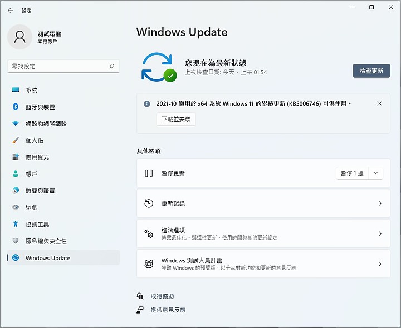
Task: Select the accessibility icon for 協助工具
Action: click(16, 224)
